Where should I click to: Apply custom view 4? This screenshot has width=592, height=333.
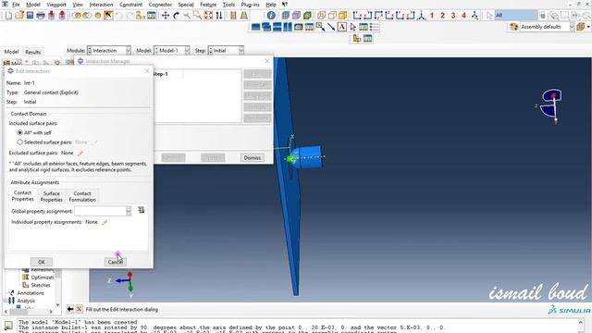(463, 16)
